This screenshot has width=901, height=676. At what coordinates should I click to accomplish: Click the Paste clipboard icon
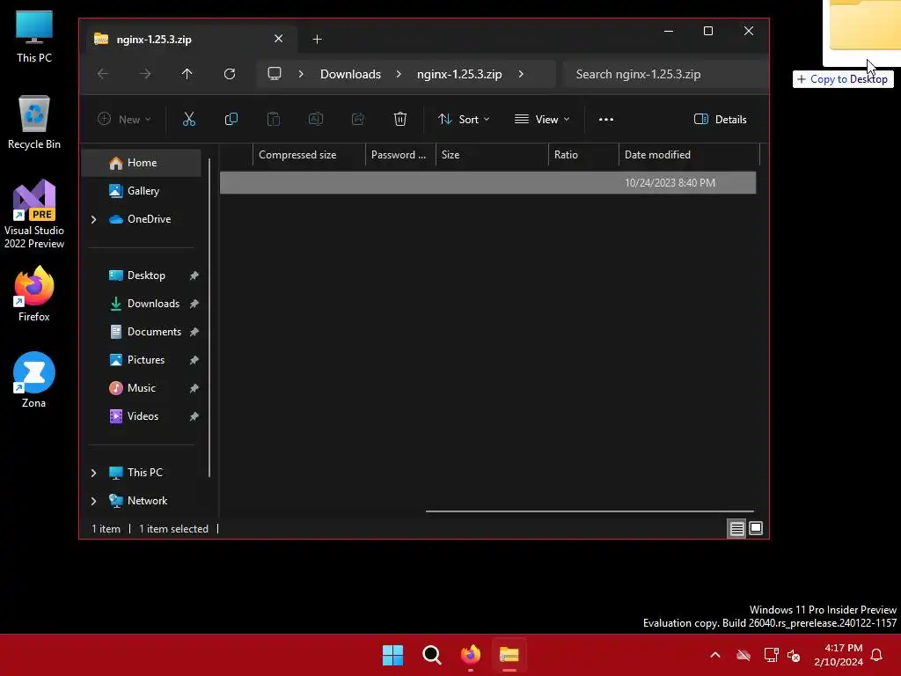tap(274, 119)
